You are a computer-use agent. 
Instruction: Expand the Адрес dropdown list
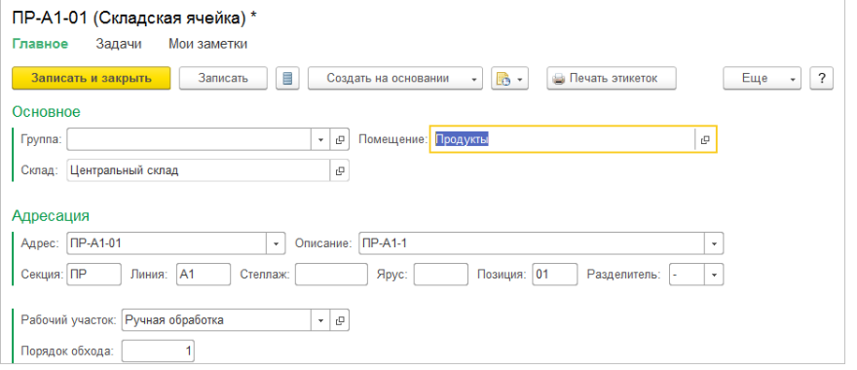[276, 243]
